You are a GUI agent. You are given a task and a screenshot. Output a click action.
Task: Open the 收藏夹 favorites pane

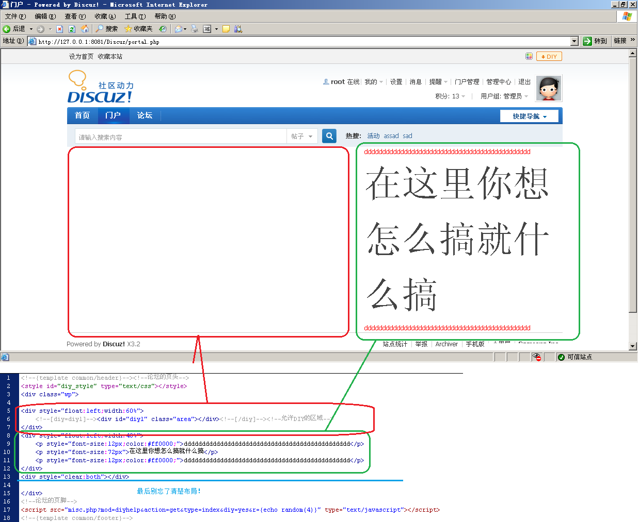point(138,29)
